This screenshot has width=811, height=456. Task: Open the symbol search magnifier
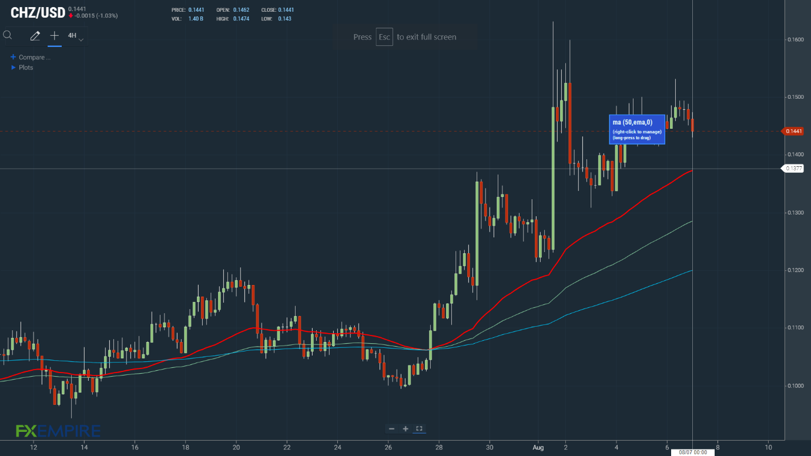tap(8, 35)
